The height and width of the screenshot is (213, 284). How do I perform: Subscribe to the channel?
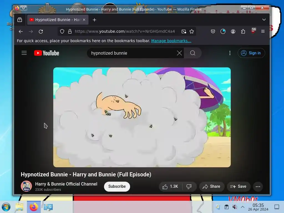[117, 186]
